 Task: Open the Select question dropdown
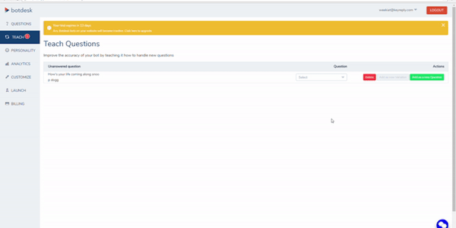pyautogui.click(x=322, y=77)
